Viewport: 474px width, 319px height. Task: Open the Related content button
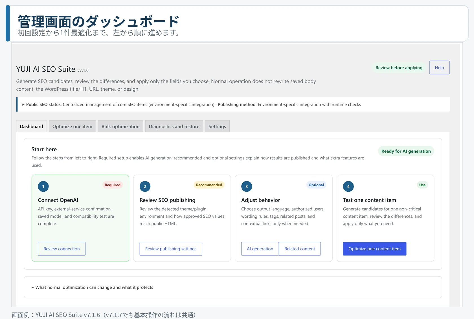pos(300,249)
